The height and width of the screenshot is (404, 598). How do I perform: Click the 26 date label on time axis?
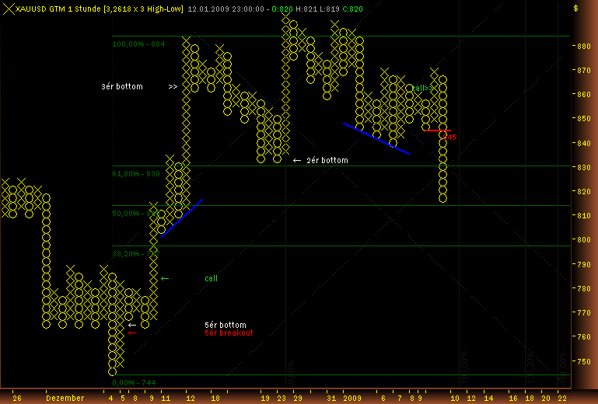coord(17,399)
